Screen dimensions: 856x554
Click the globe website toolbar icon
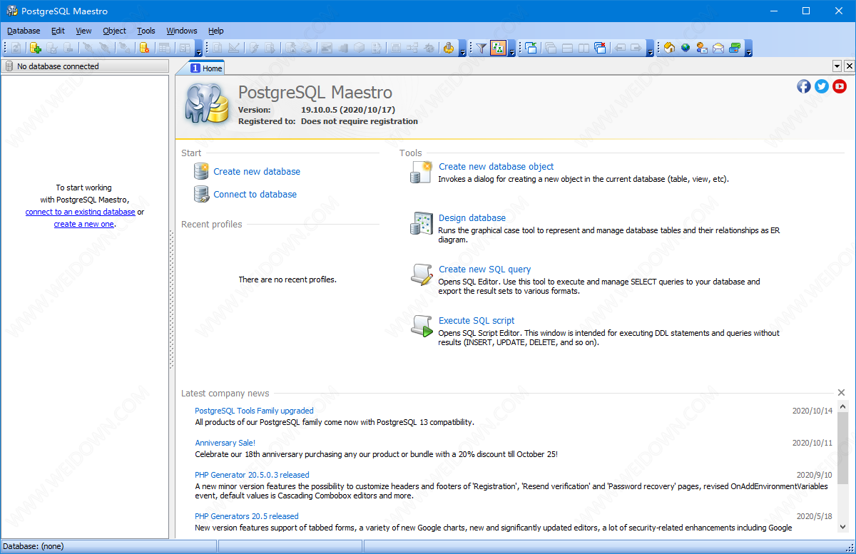686,48
